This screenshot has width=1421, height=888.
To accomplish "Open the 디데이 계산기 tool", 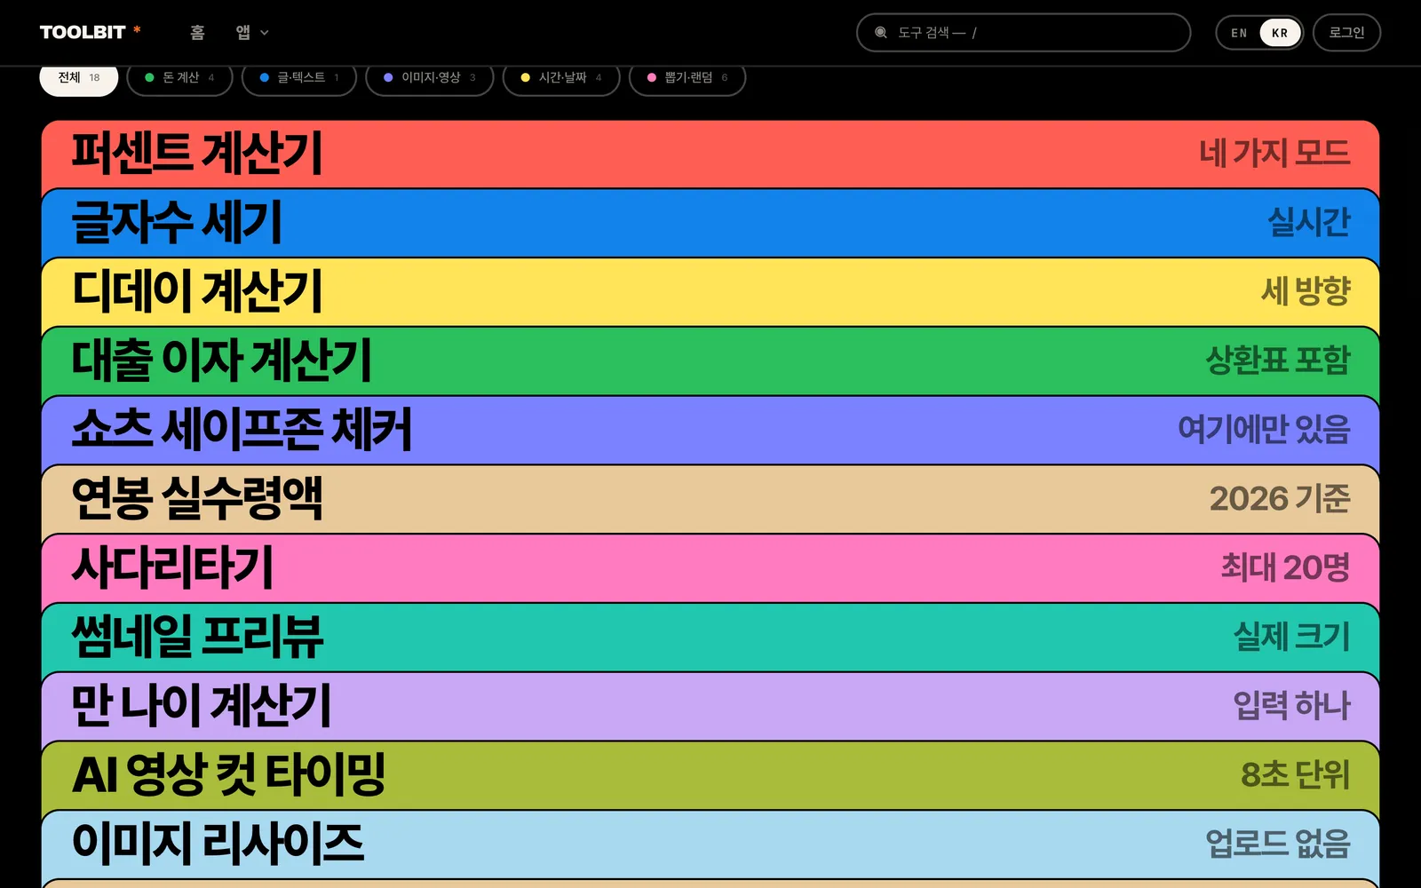I will [710, 292].
